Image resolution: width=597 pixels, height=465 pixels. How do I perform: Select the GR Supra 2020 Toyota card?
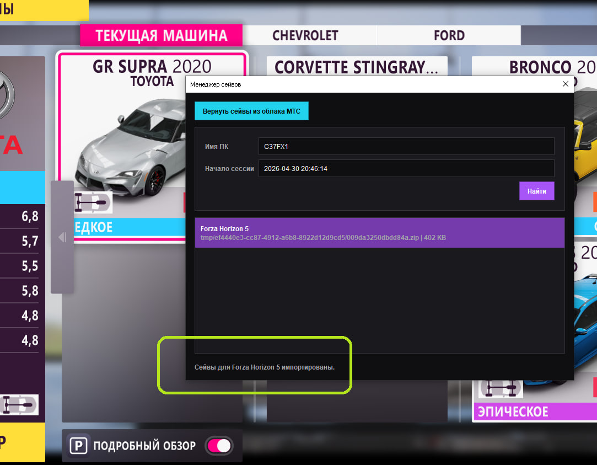[x=122, y=147]
